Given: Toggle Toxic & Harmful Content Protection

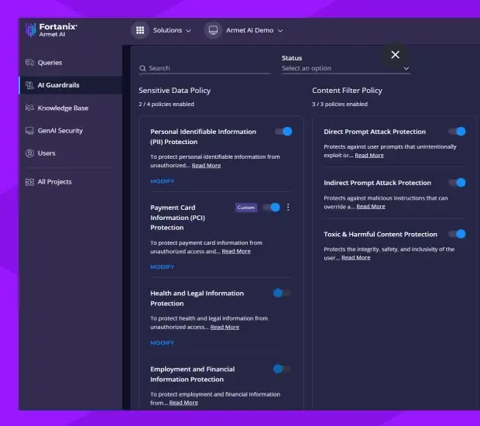Looking at the screenshot, I should click(458, 234).
